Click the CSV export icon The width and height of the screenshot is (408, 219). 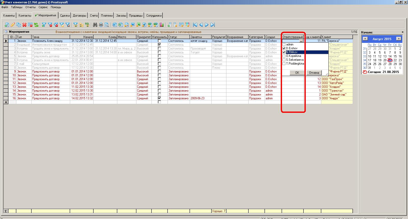150,25
